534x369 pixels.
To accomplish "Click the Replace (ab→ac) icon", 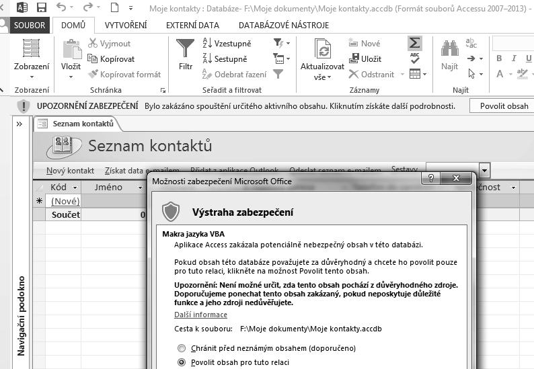I will (471, 43).
